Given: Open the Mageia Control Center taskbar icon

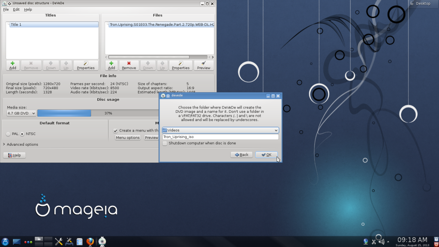Looking at the screenshot, I should (x=69, y=241).
